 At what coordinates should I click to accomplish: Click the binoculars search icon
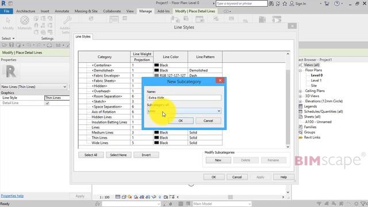(x=271, y=3)
